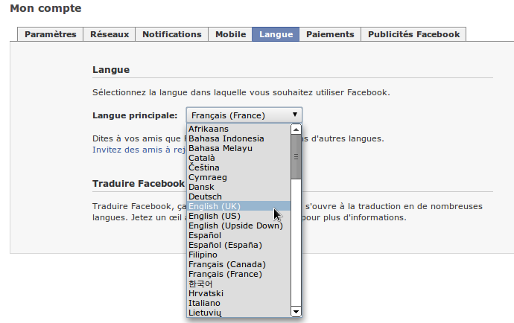Open the Paiements tab
514x323 pixels.
point(330,34)
